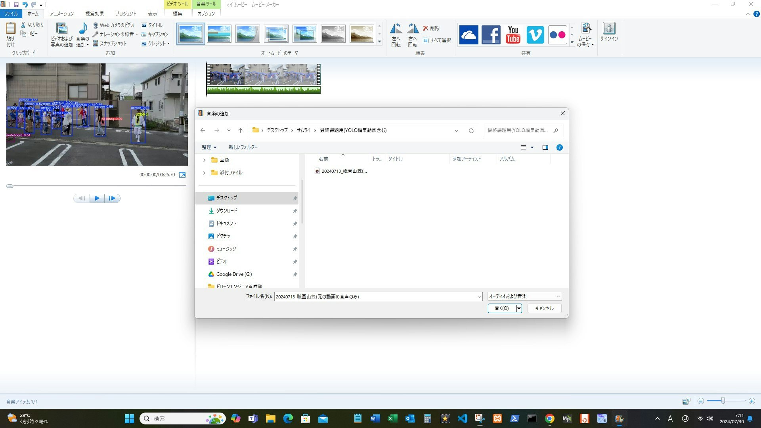Select the 20240713_祇園山笠 audio file
761x428 pixels.
(343, 171)
